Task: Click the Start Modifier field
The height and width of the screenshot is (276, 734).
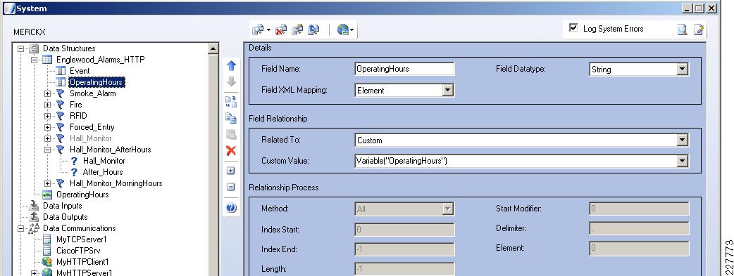Action: [x=639, y=209]
